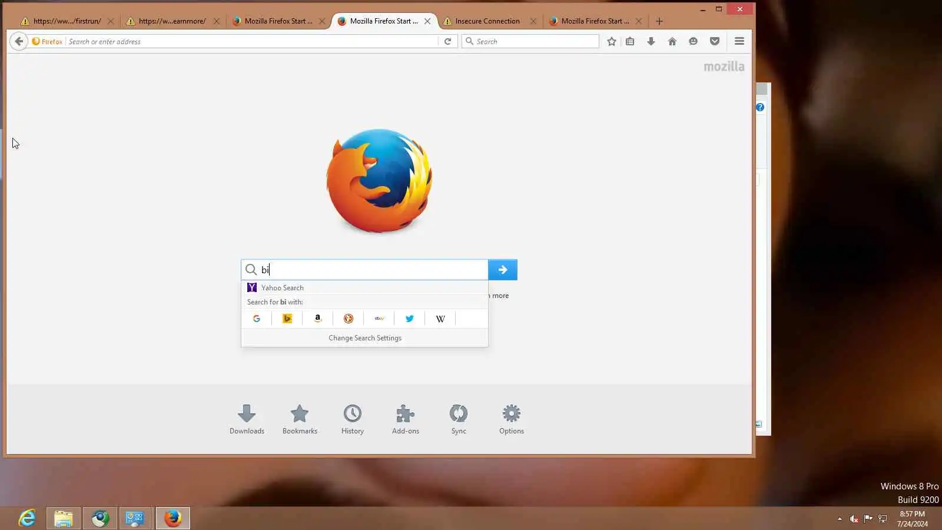Screen dimensions: 942x530
Task: Show hidden system tray icons
Action: coord(840,519)
